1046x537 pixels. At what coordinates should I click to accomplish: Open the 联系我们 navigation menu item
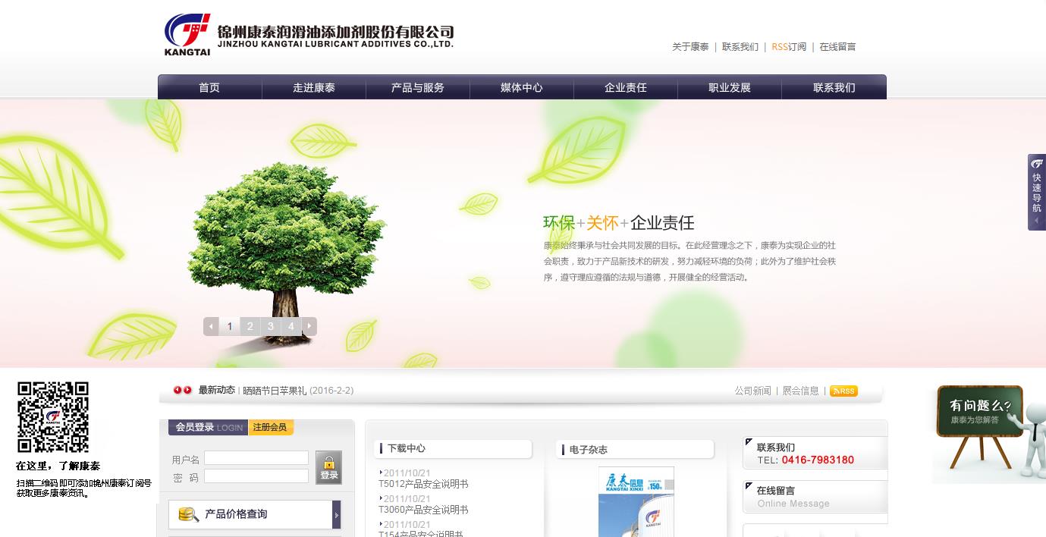tap(834, 87)
